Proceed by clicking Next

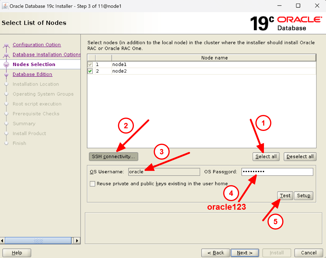245,253
